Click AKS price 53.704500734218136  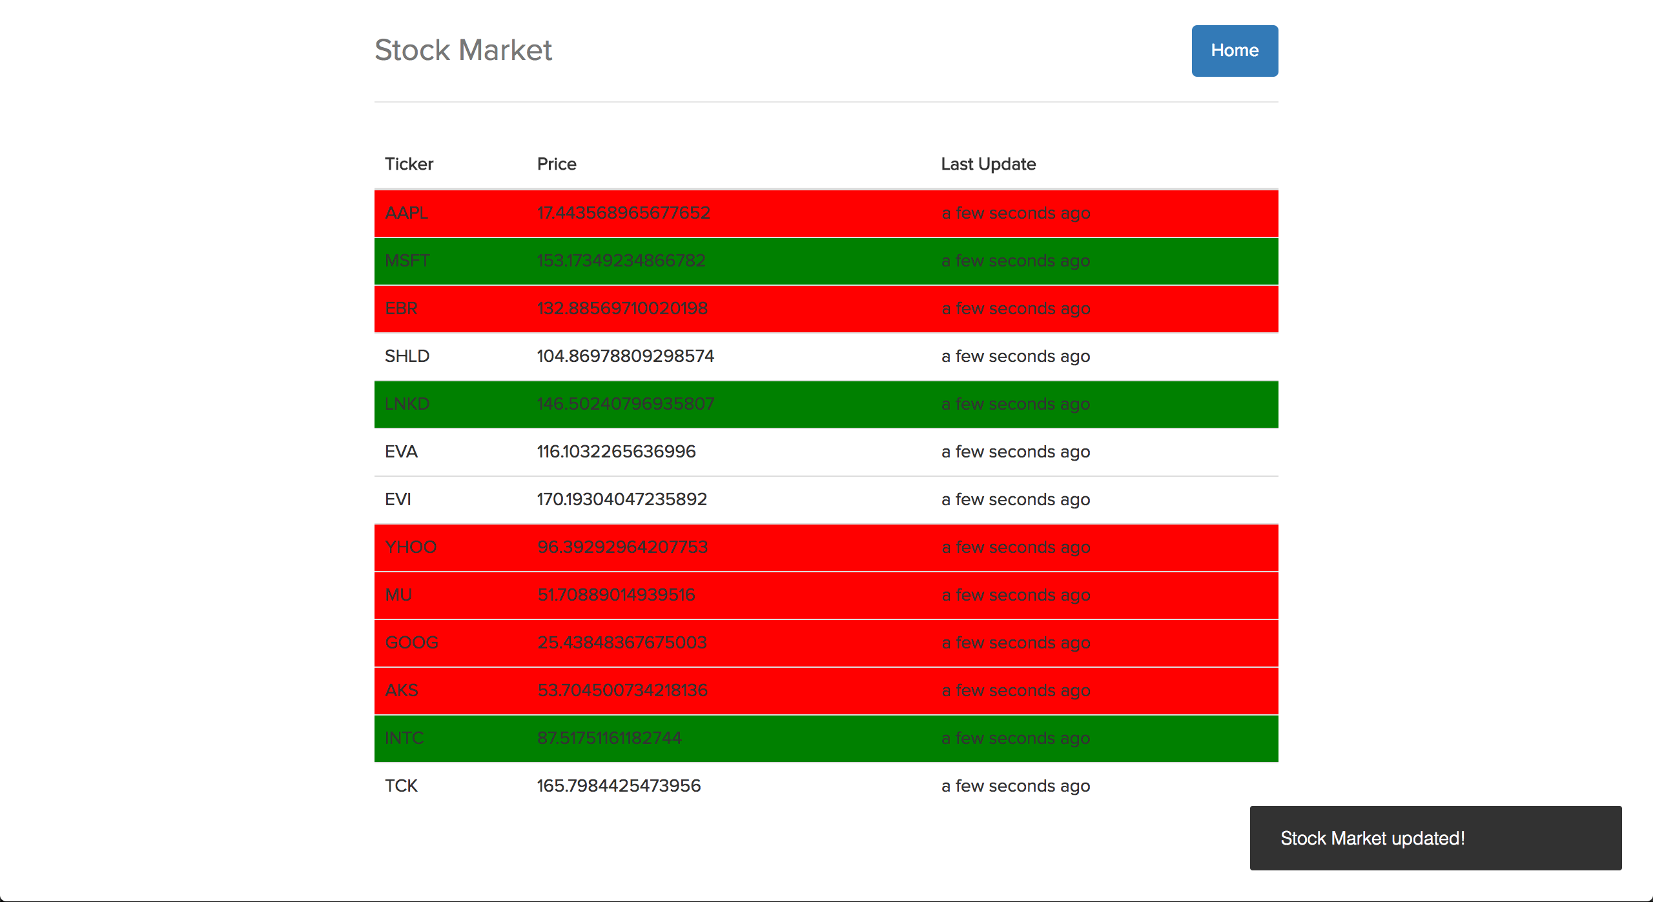pos(622,690)
